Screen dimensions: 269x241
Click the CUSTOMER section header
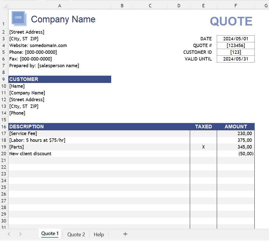[60, 79]
